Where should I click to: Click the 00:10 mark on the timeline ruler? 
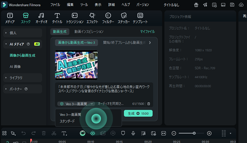91,141
